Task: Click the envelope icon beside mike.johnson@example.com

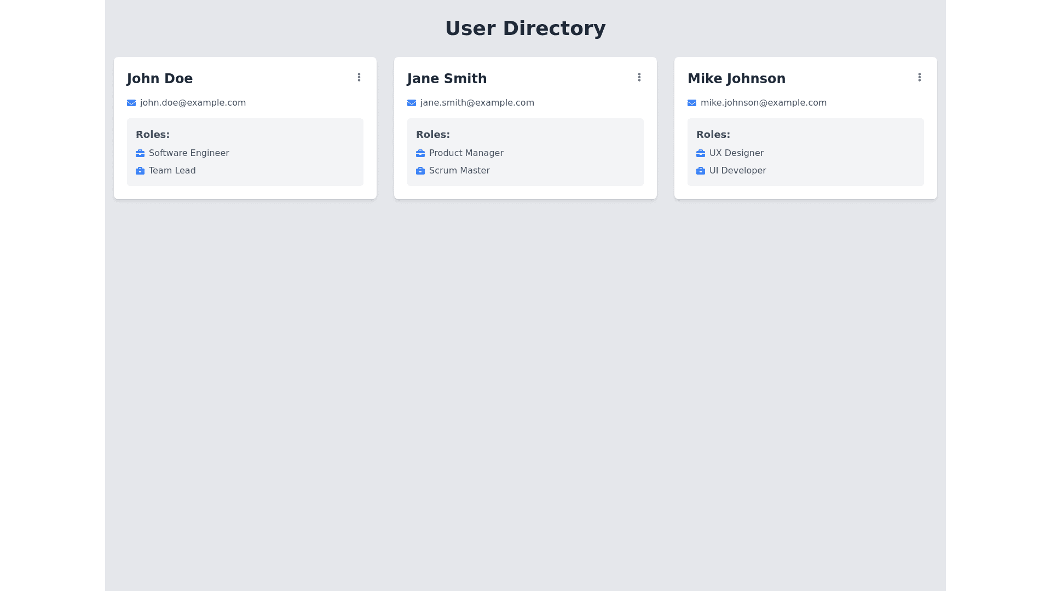Action: pos(692,103)
